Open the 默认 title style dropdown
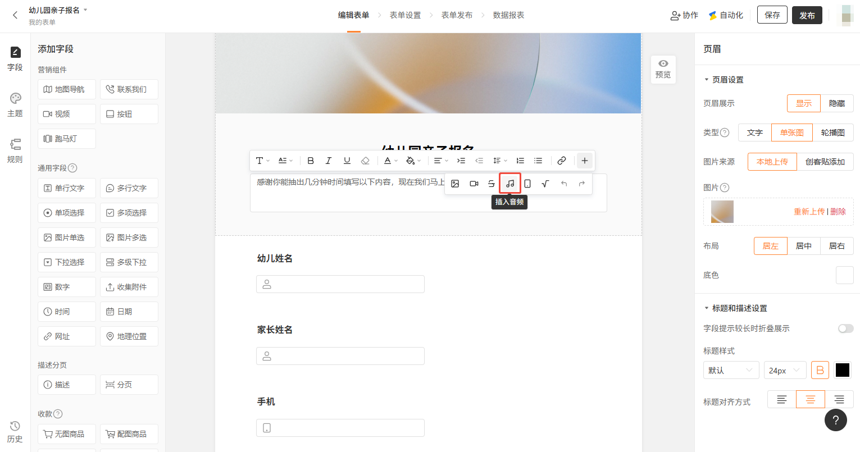860x452 pixels. point(731,371)
